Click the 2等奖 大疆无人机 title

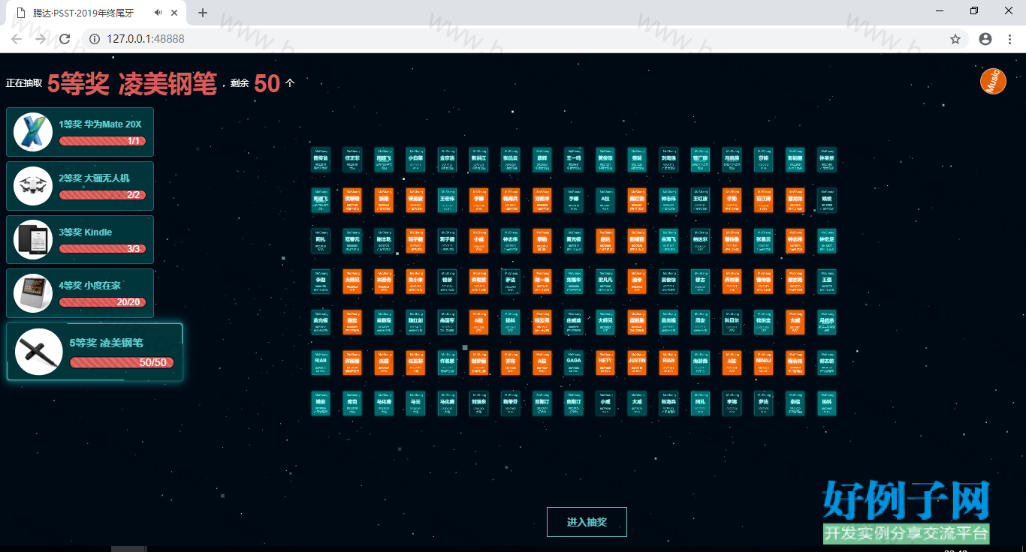coord(95,178)
